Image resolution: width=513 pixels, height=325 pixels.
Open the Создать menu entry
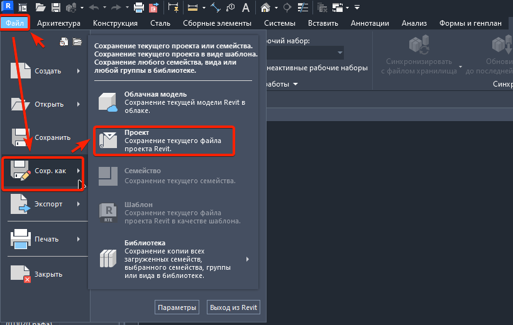(45, 71)
